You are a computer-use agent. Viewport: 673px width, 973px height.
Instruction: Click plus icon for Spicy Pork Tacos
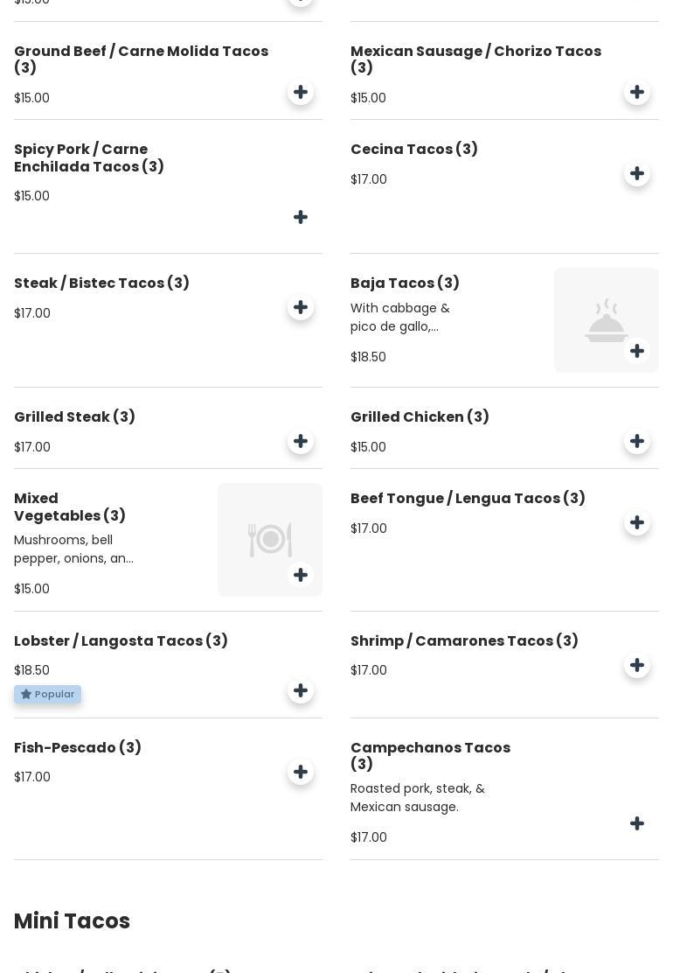tap(301, 217)
